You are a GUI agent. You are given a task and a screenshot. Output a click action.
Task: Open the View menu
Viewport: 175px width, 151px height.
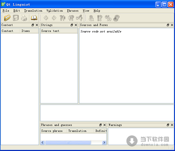pyautogui.click(x=86, y=11)
